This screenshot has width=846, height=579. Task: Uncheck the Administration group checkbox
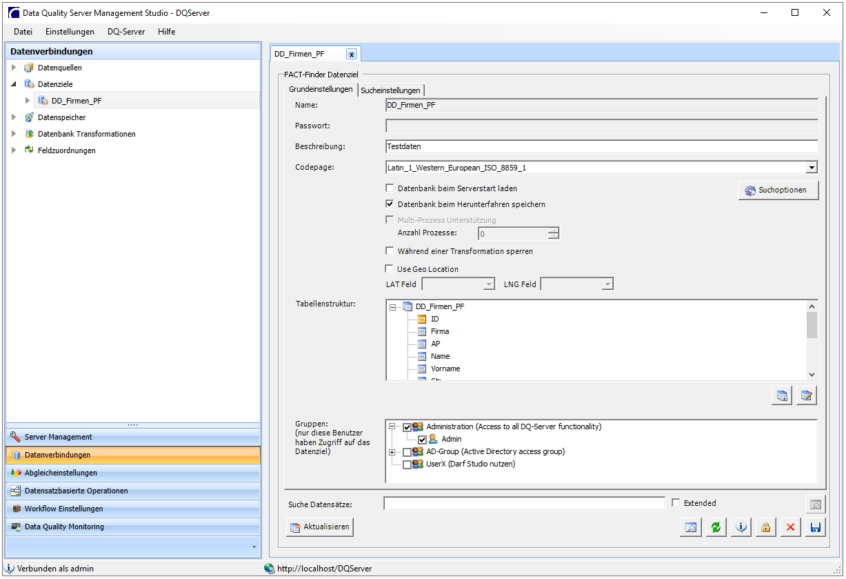pos(407,426)
